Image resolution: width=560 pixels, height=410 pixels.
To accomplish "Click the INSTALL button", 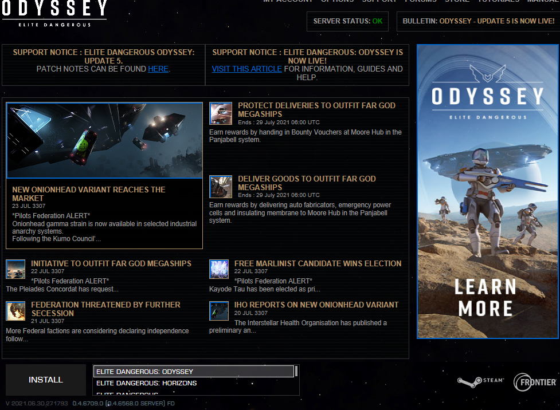I will click(x=46, y=380).
